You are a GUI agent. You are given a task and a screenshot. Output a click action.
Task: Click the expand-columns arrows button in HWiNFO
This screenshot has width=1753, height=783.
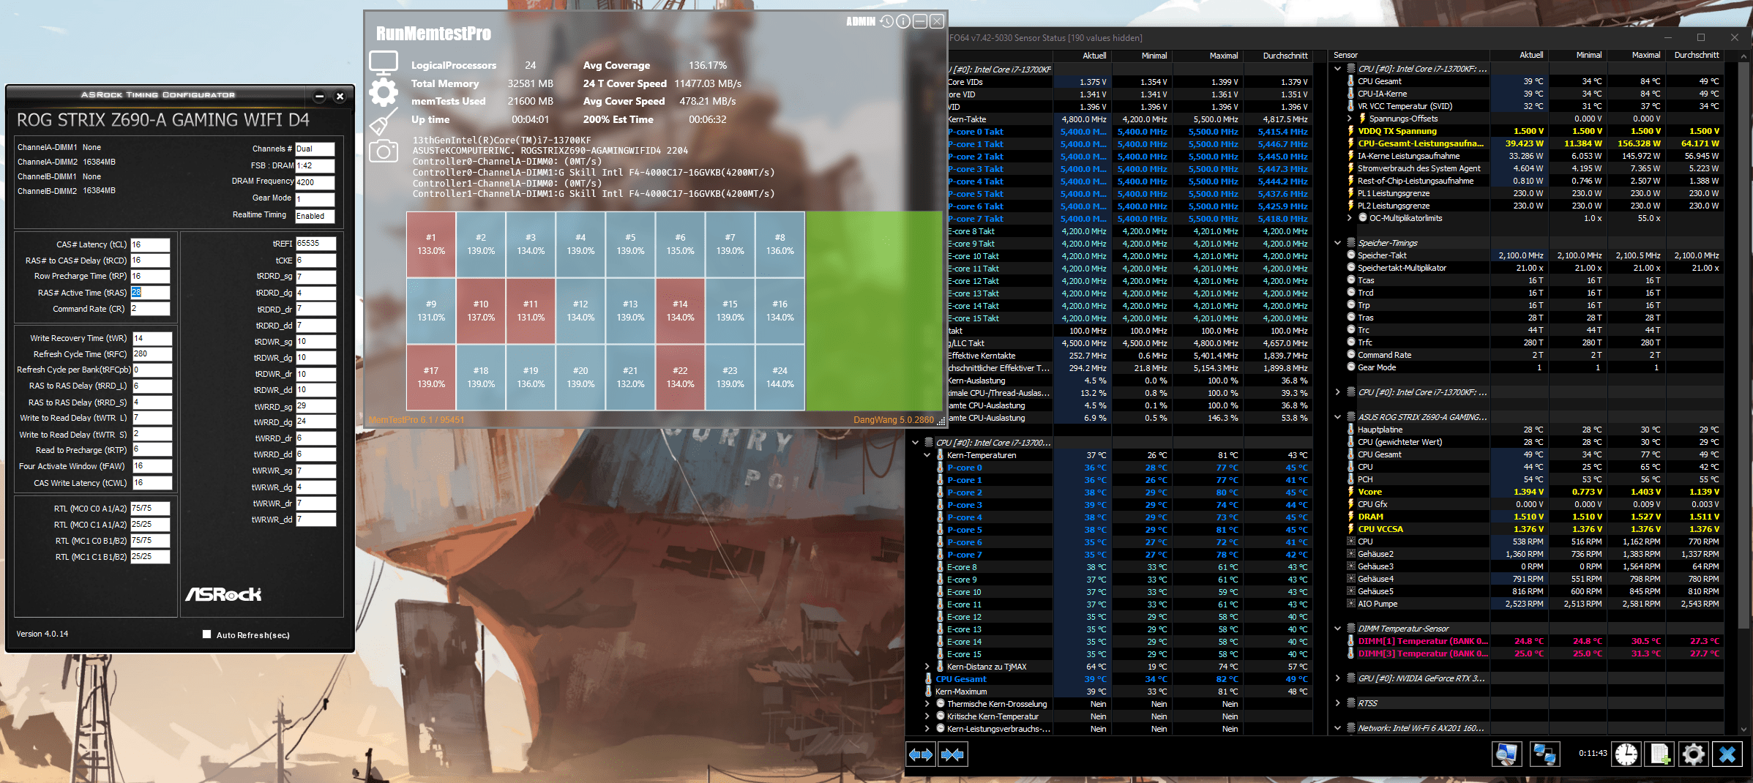pos(921,754)
